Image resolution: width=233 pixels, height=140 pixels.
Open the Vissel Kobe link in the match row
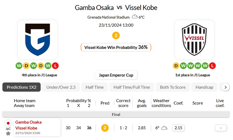click(26, 128)
